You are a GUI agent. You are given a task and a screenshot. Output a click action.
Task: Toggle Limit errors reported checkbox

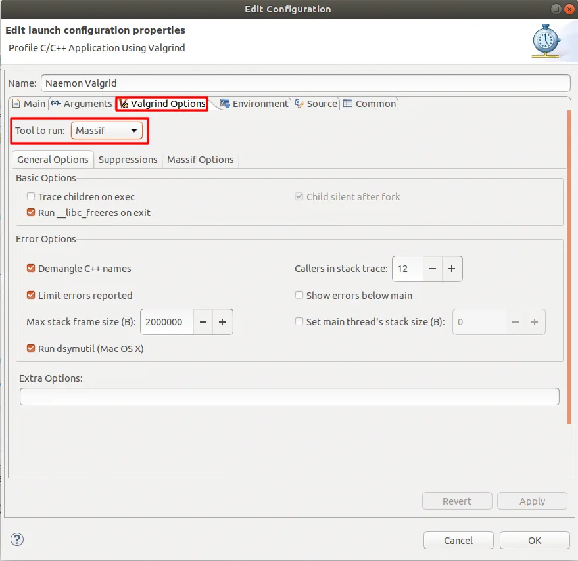coord(31,295)
